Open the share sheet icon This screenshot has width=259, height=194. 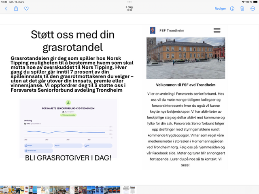(x=16, y=8)
